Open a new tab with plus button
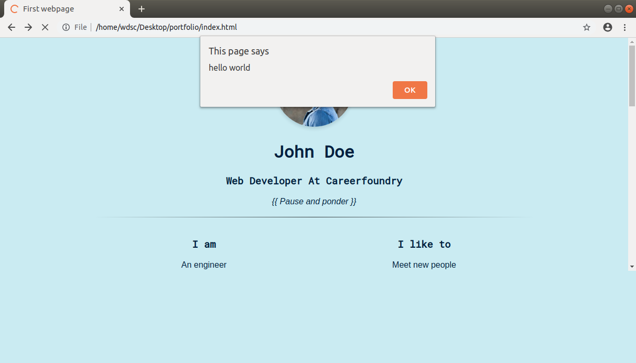The width and height of the screenshot is (636, 363). coord(142,9)
